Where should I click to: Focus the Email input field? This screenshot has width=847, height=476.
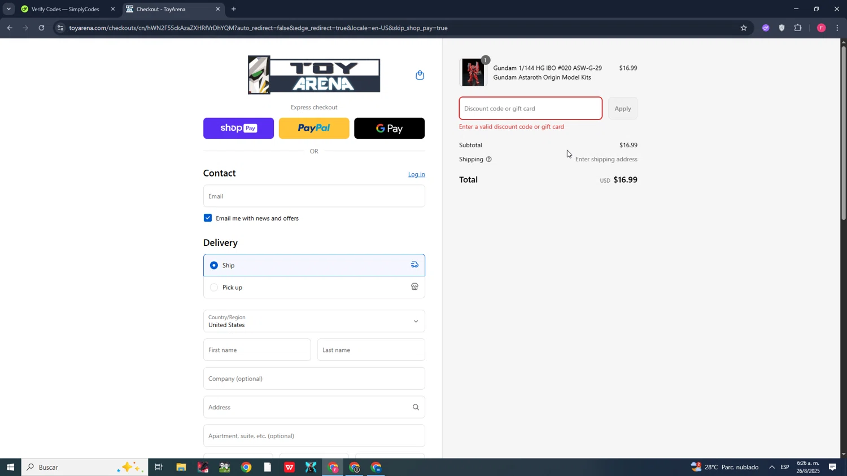(314, 196)
